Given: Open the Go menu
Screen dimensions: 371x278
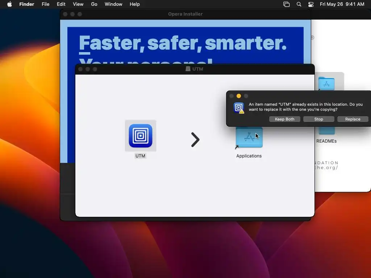Looking at the screenshot, I should coord(94,4).
